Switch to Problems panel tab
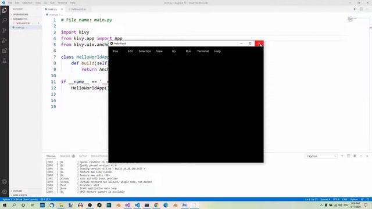 tap(65, 156)
